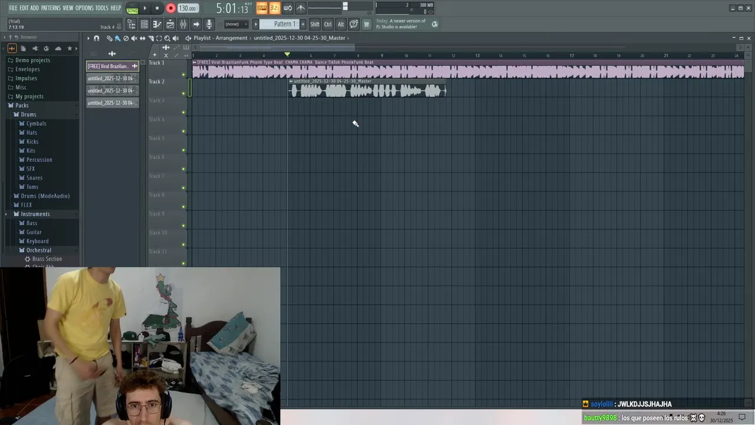Collapse the Orchestral folder
Image resolution: width=755 pixels, height=425 pixels.
pyautogui.click(x=39, y=250)
